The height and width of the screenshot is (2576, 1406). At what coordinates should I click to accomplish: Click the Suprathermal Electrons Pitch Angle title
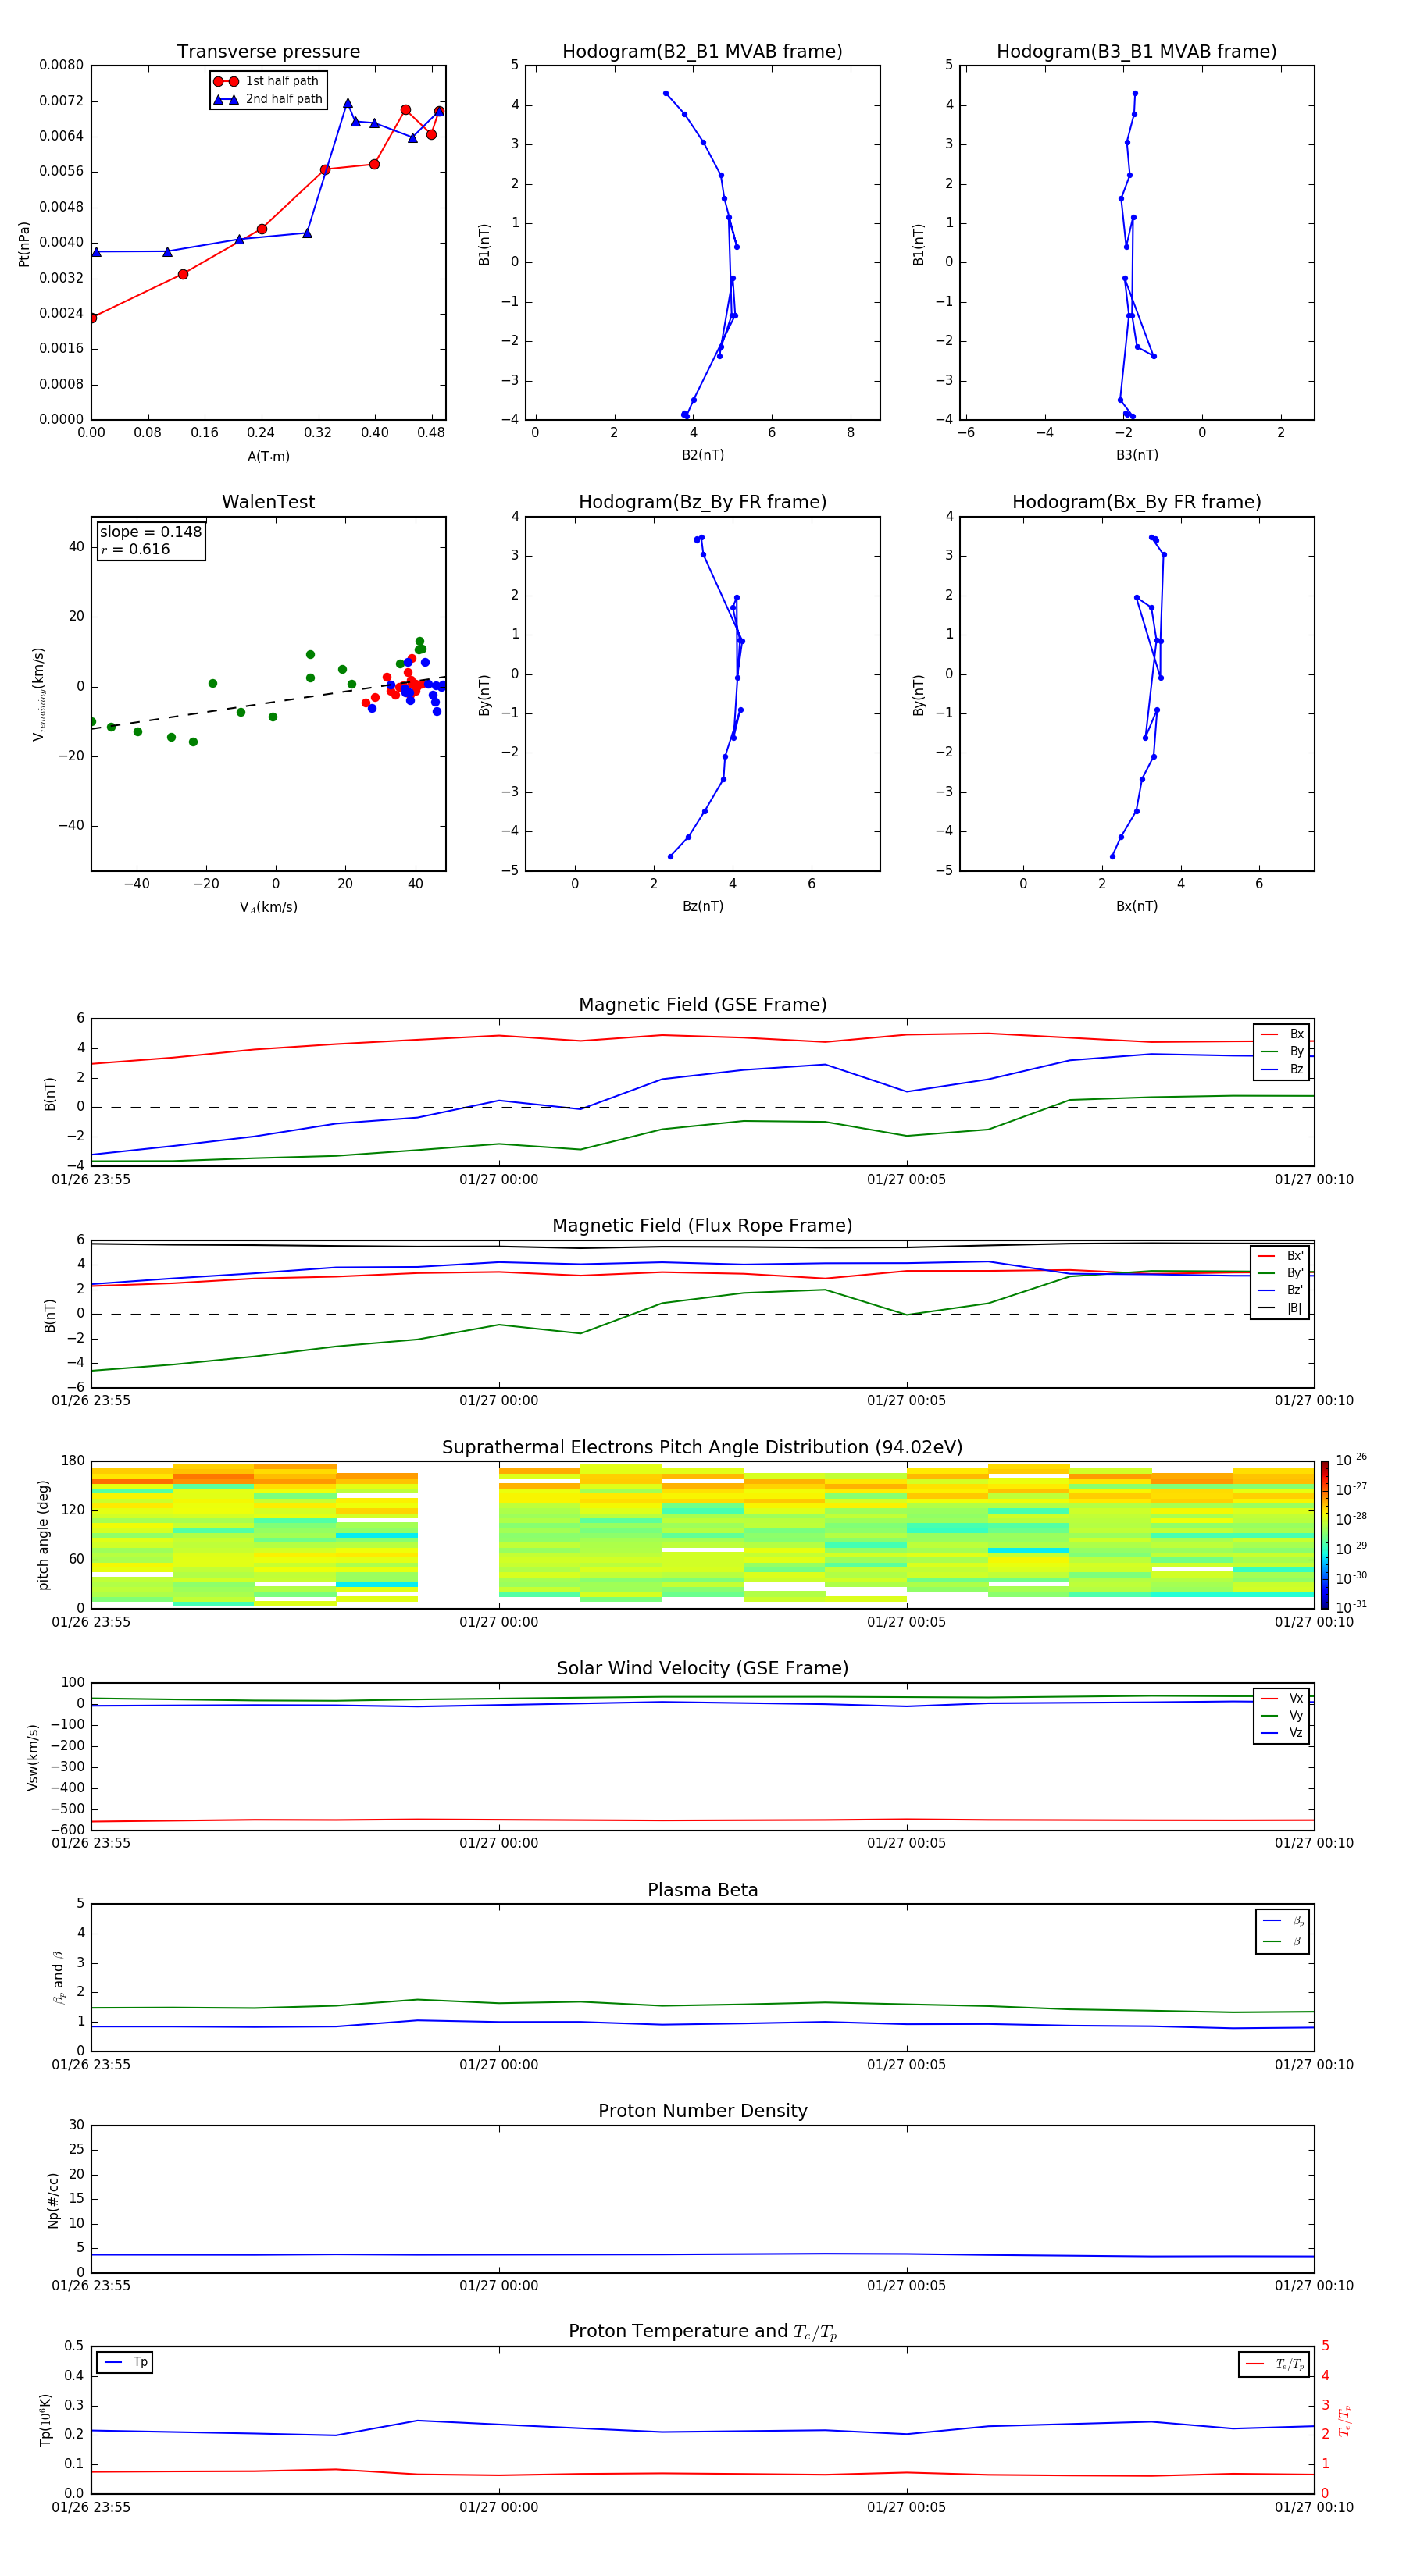point(702,1448)
